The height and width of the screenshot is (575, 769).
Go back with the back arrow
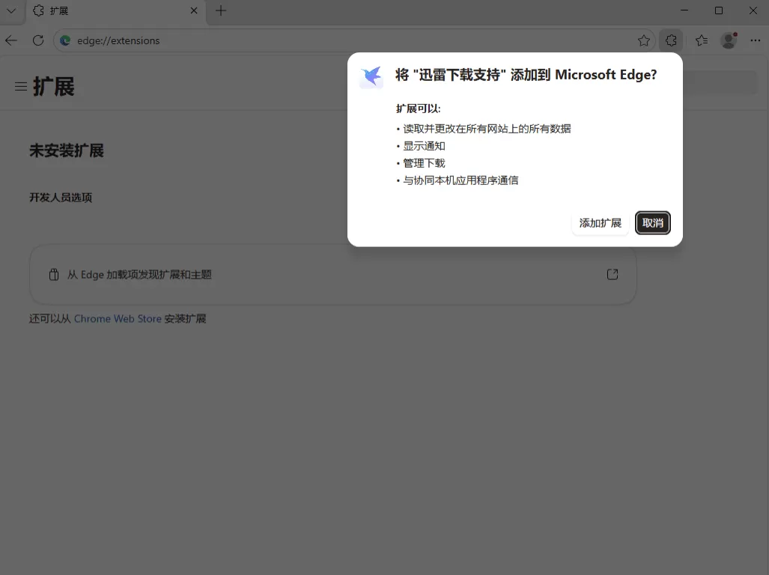pos(11,40)
